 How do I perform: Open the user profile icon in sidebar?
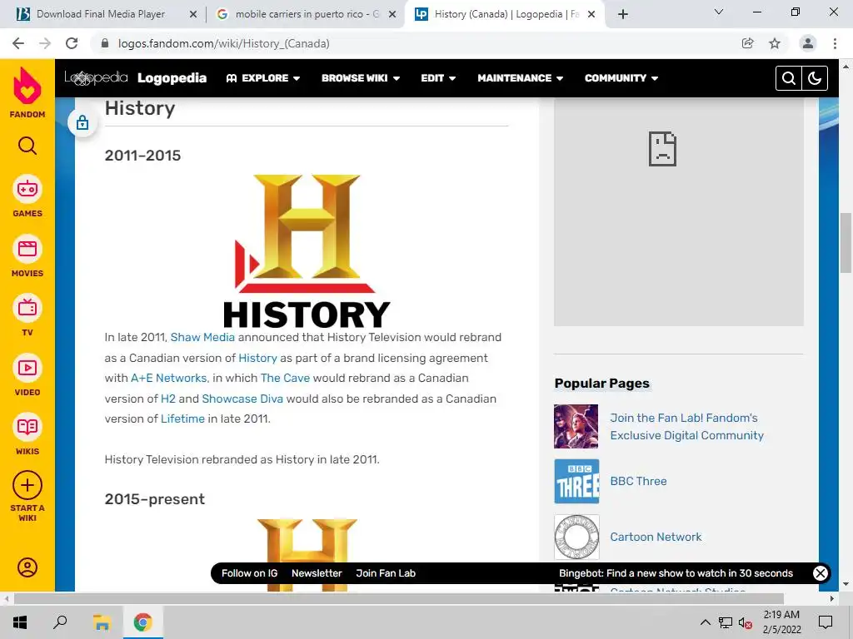tap(27, 567)
